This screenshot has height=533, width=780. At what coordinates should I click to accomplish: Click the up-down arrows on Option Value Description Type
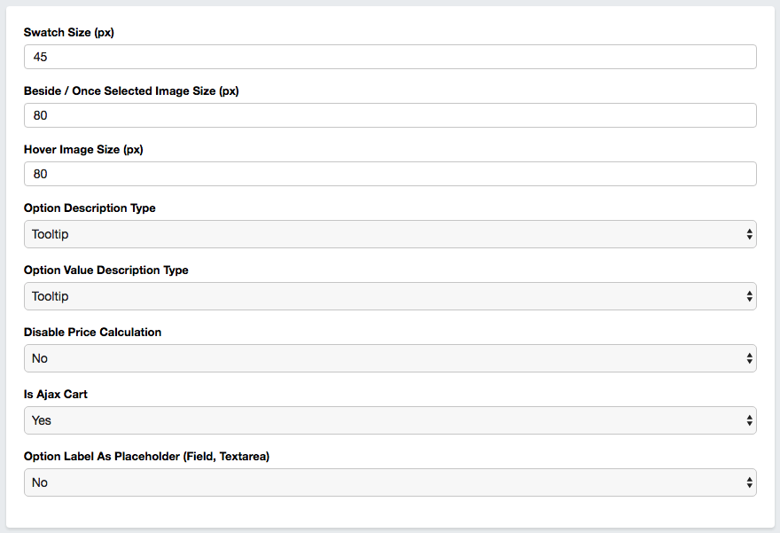click(x=749, y=296)
